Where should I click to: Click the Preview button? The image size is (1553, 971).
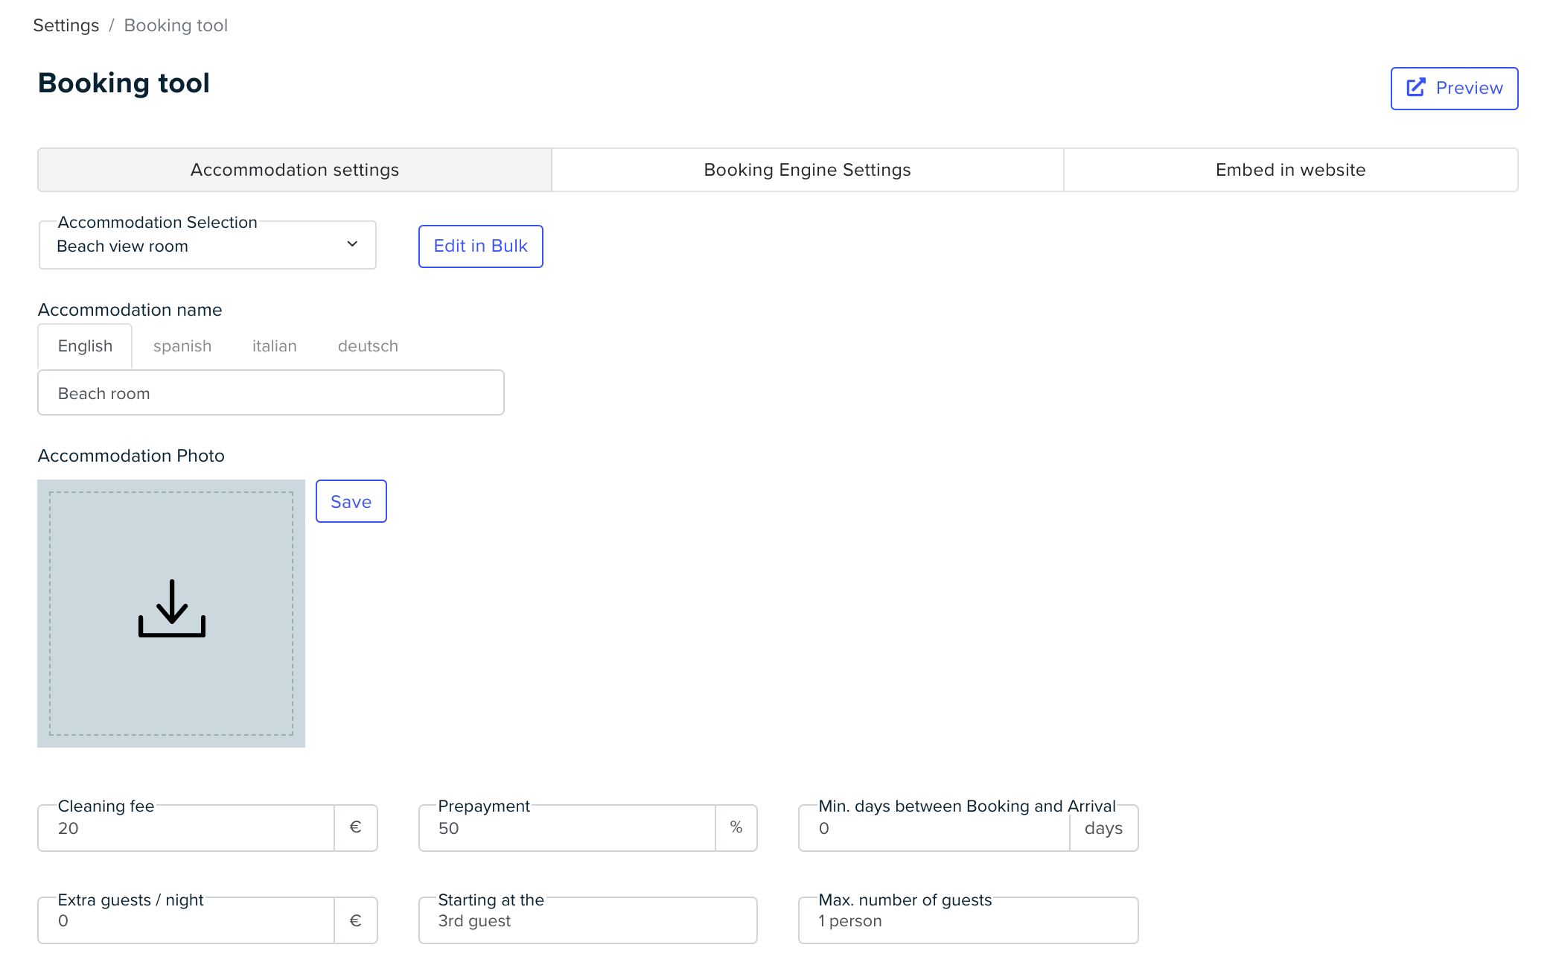pyautogui.click(x=1455, y=89)
